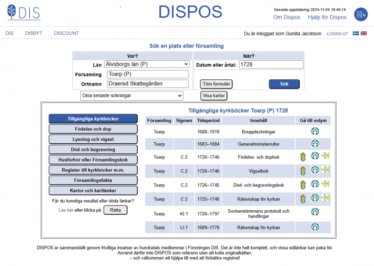
Task: Click the Rätta button
Action: pos(115,210)
